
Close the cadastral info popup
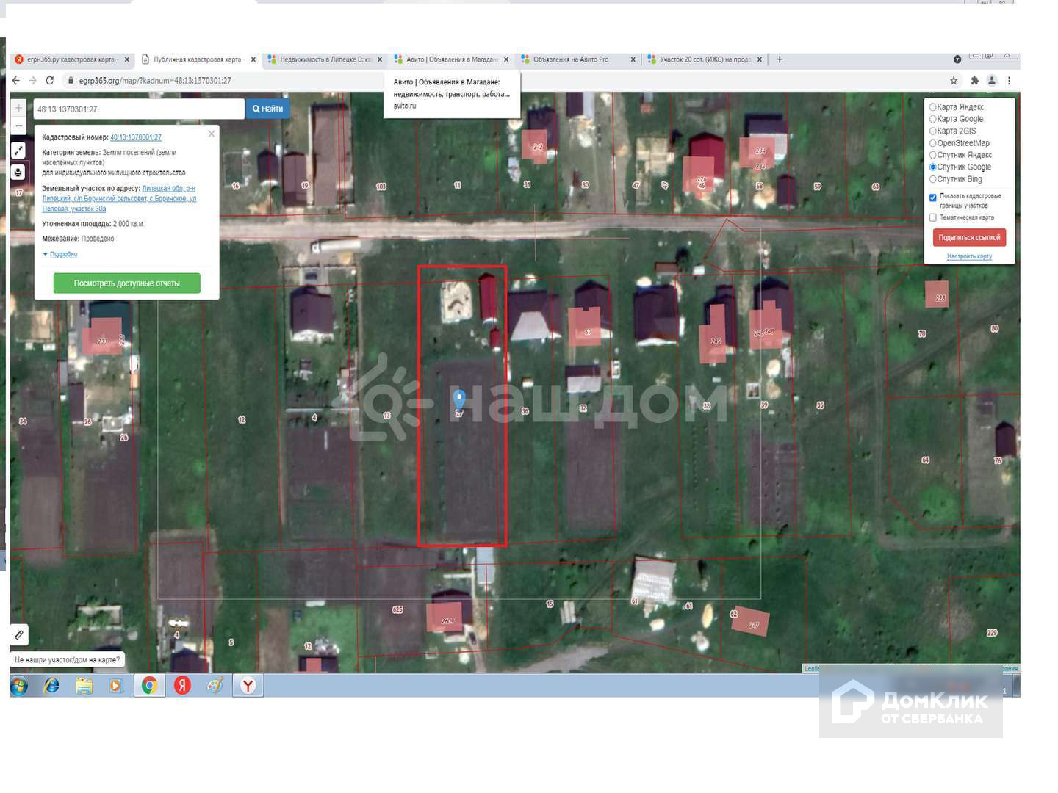pos(212,134)
